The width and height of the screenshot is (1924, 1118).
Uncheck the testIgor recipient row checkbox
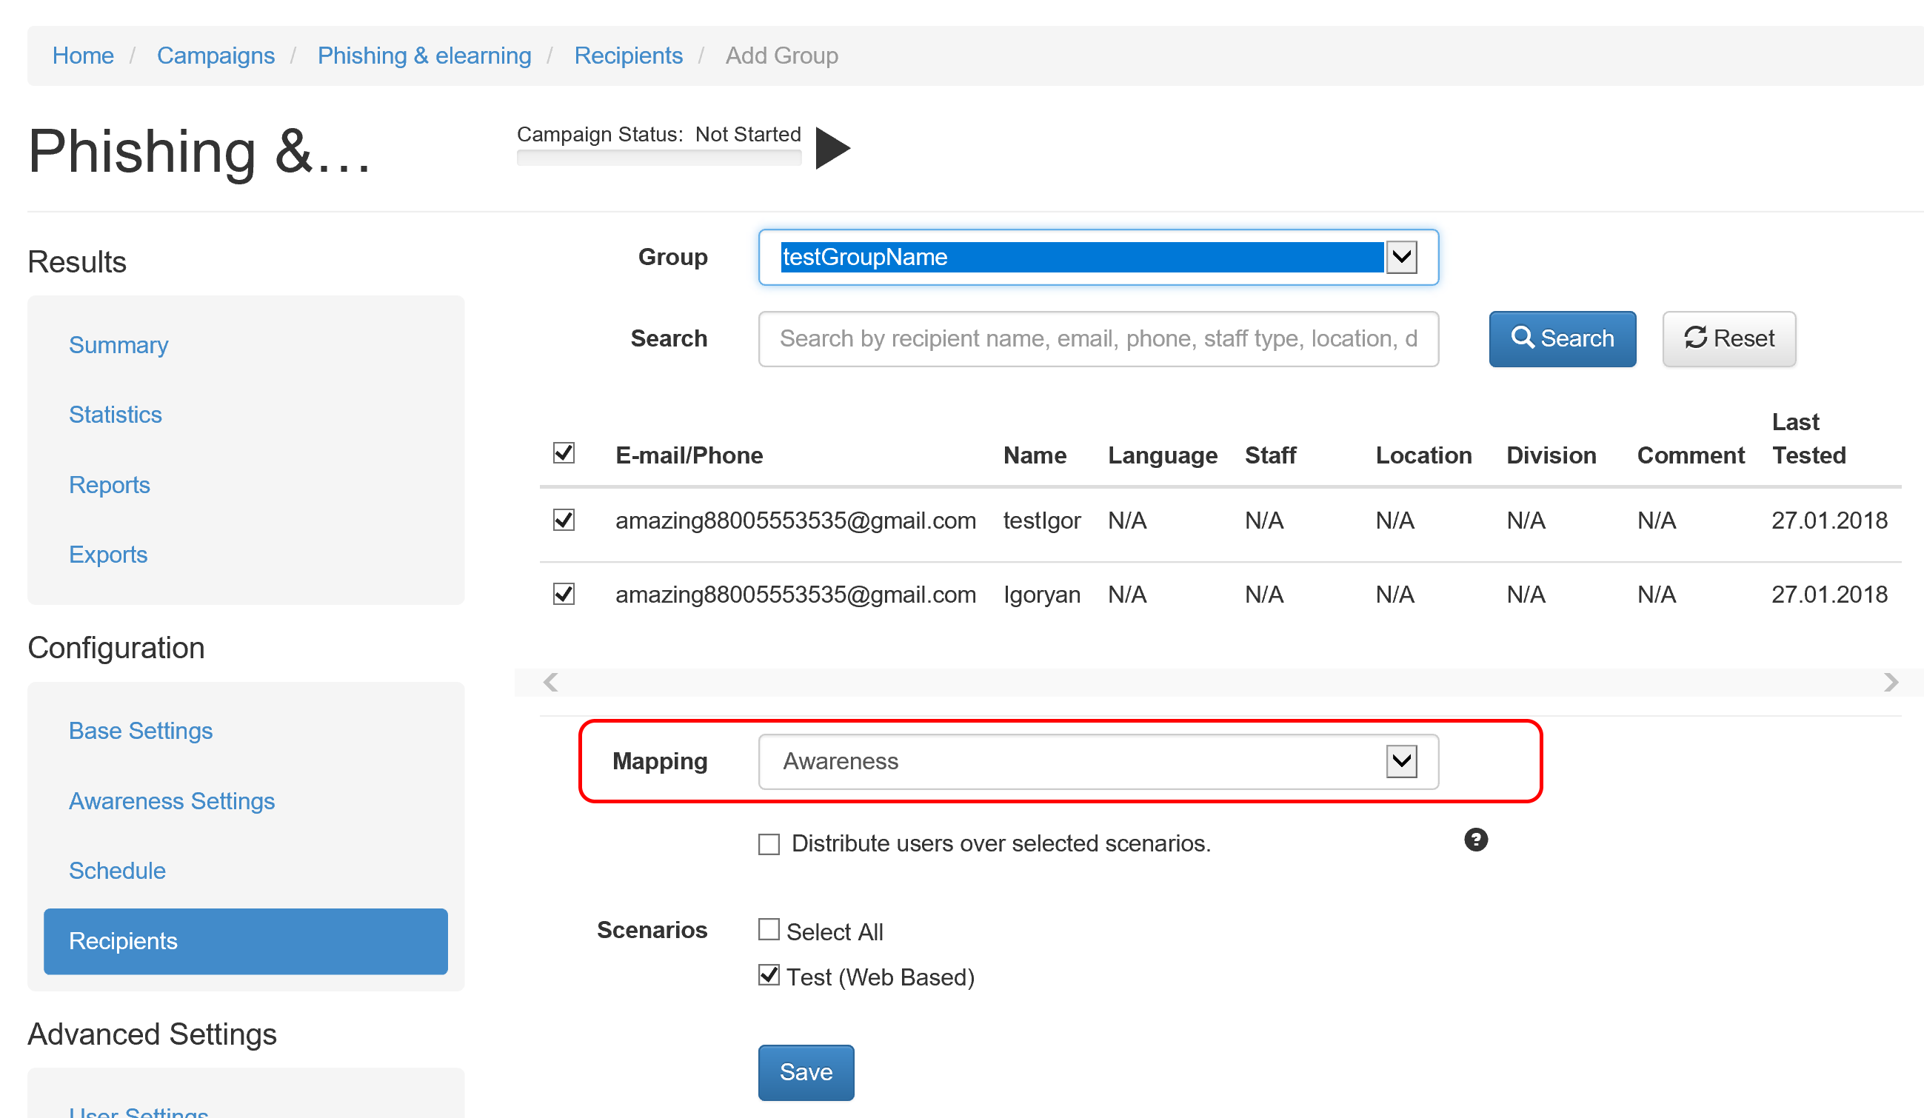pos(564,520)
